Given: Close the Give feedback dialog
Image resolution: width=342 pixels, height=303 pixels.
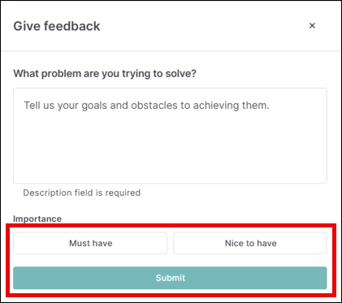Looking at the screenshot, I should click(x=312, y=26).
